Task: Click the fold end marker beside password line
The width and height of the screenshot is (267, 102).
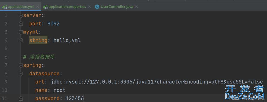Action: point(21,99)
